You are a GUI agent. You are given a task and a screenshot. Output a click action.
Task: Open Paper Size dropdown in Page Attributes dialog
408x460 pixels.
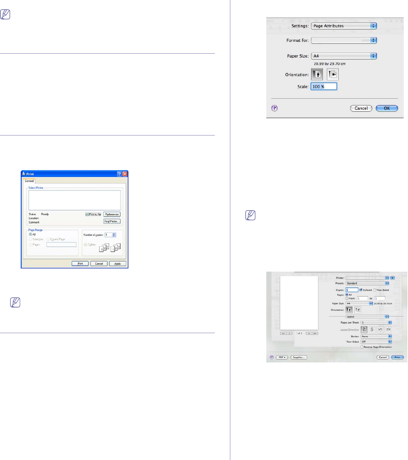[x=344, y=56]
